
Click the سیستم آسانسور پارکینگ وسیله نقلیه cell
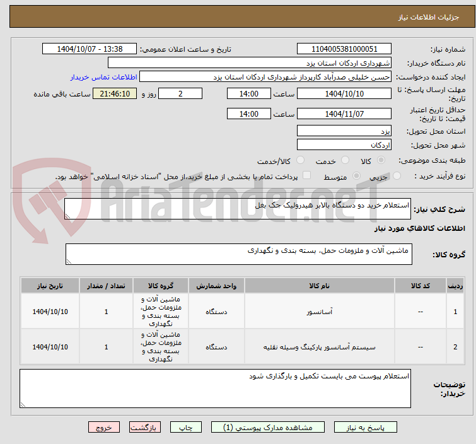coord(320,347)
